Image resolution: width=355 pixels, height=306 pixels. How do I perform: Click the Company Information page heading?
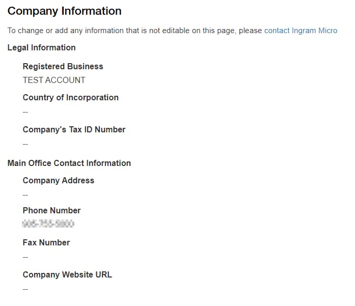point(65,11)
